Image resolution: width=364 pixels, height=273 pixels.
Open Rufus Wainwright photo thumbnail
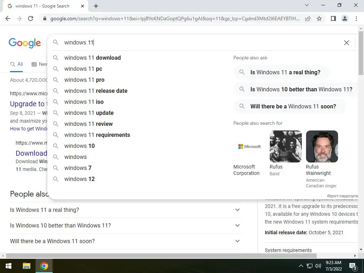[x=322, y=146]
